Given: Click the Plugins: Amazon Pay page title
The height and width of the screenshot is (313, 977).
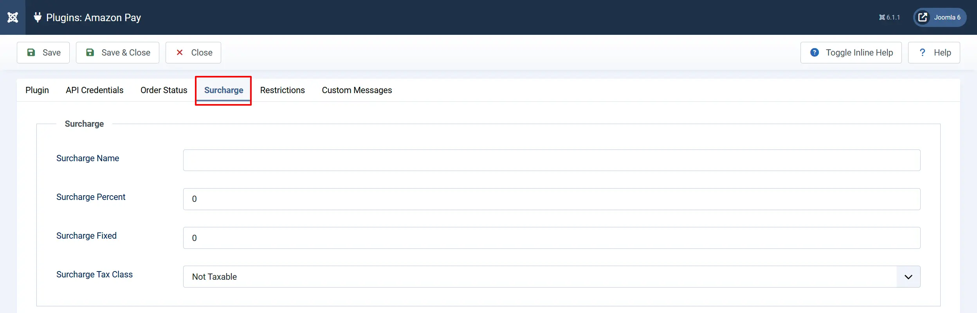Looking at the screenshot, I should pos(94,18).
